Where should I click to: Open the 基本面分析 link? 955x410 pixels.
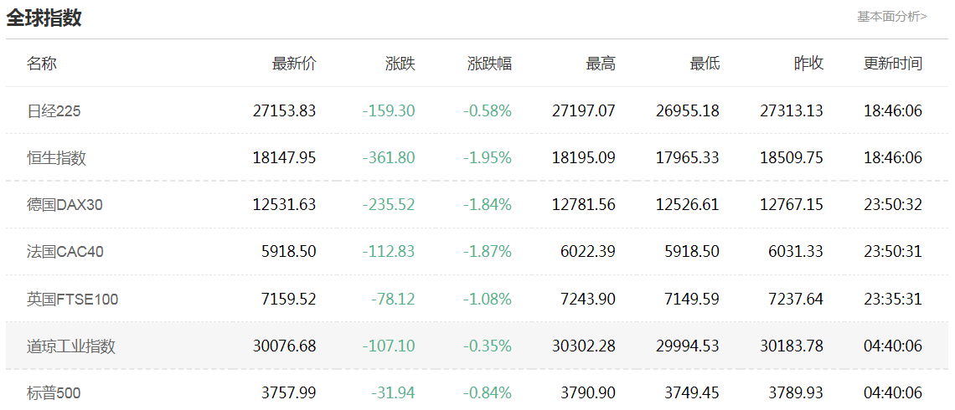click(891, 16)
